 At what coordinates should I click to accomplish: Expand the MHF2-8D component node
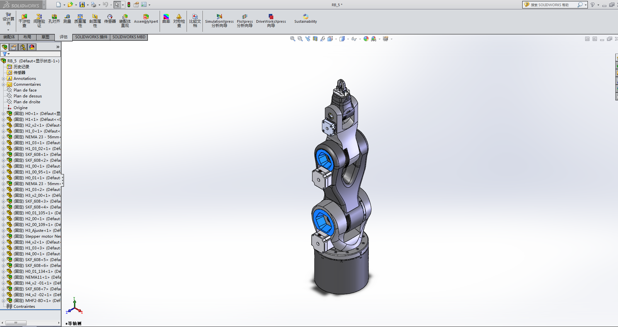4,301
